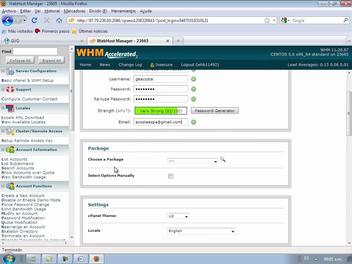352x264 pixels.
Task: Open the Change Log link
Action: 130,65
